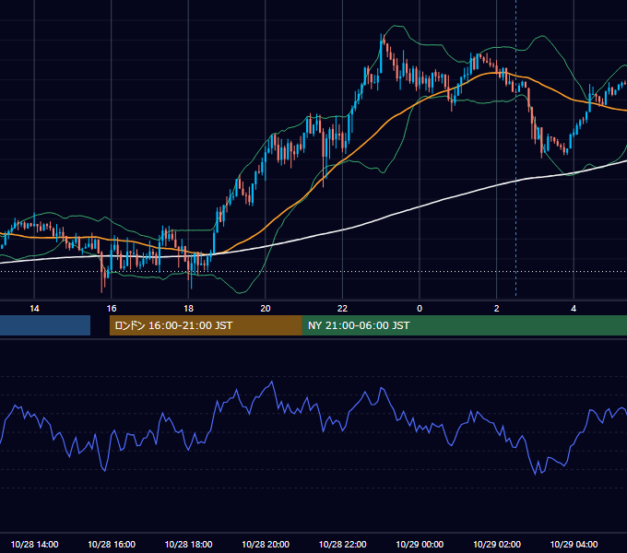
Task: Click the 10/29 04:00 date label
Action: tap(574, 544)
